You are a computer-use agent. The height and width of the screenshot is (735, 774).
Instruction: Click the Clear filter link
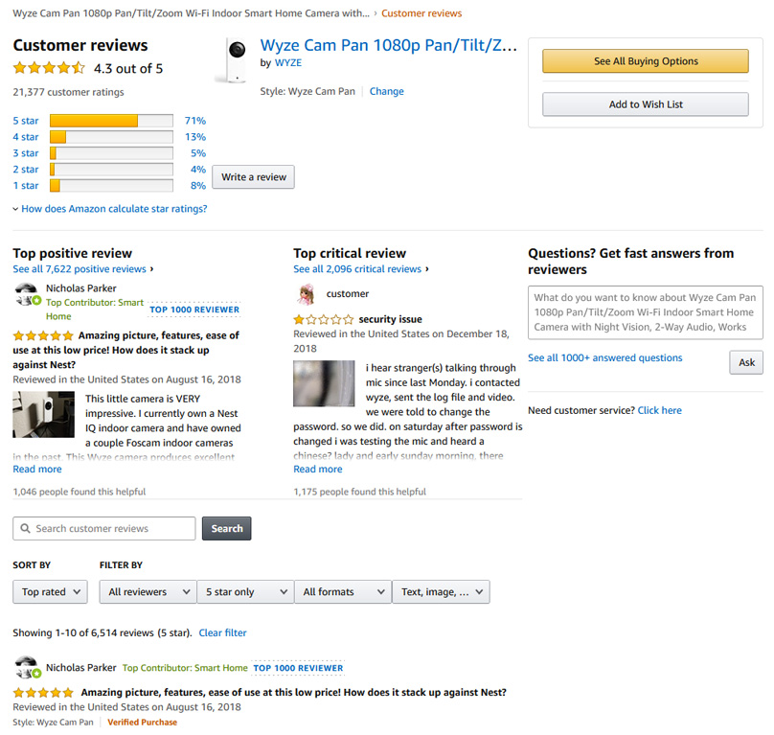point(222,633)
